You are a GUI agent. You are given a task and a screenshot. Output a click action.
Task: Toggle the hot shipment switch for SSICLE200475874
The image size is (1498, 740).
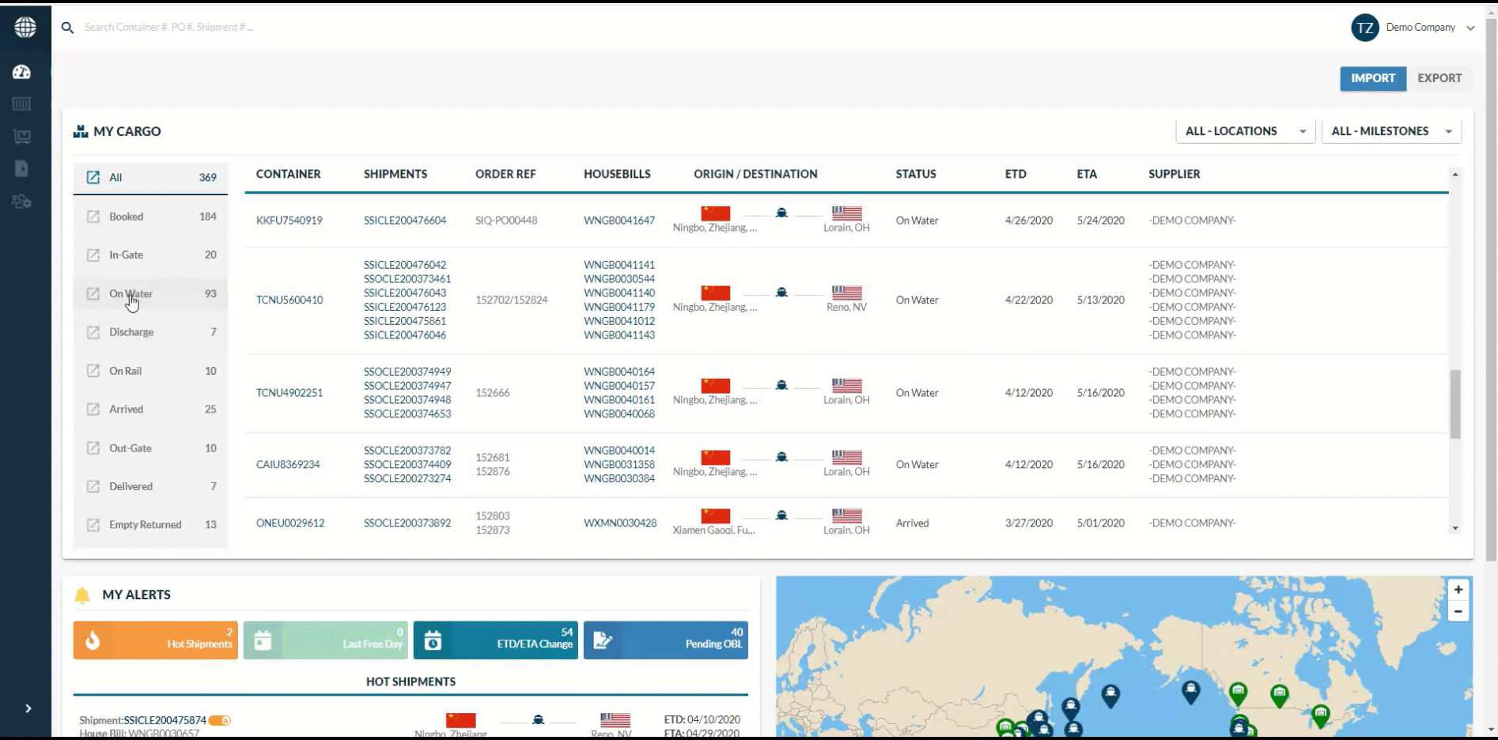tap(219, 720)
